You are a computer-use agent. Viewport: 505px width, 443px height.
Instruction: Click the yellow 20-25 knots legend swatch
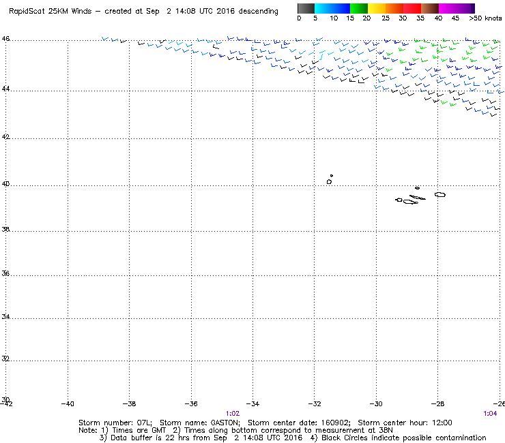[x=377, y=8]
